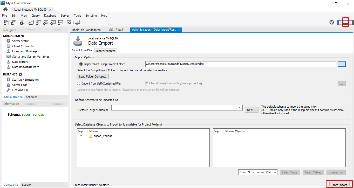Viewport: 354px width, 188px height.
Task: Select Import from Self-Contained File radio
Action: pos(79,83)
